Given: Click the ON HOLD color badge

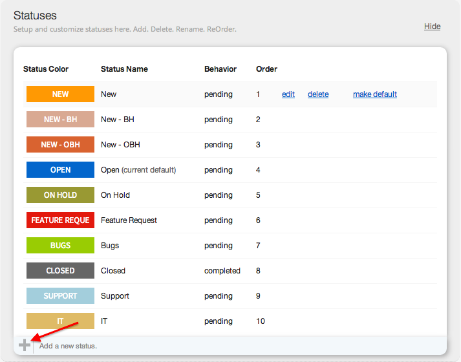Looking at the screenshot, I should (60, 195).
